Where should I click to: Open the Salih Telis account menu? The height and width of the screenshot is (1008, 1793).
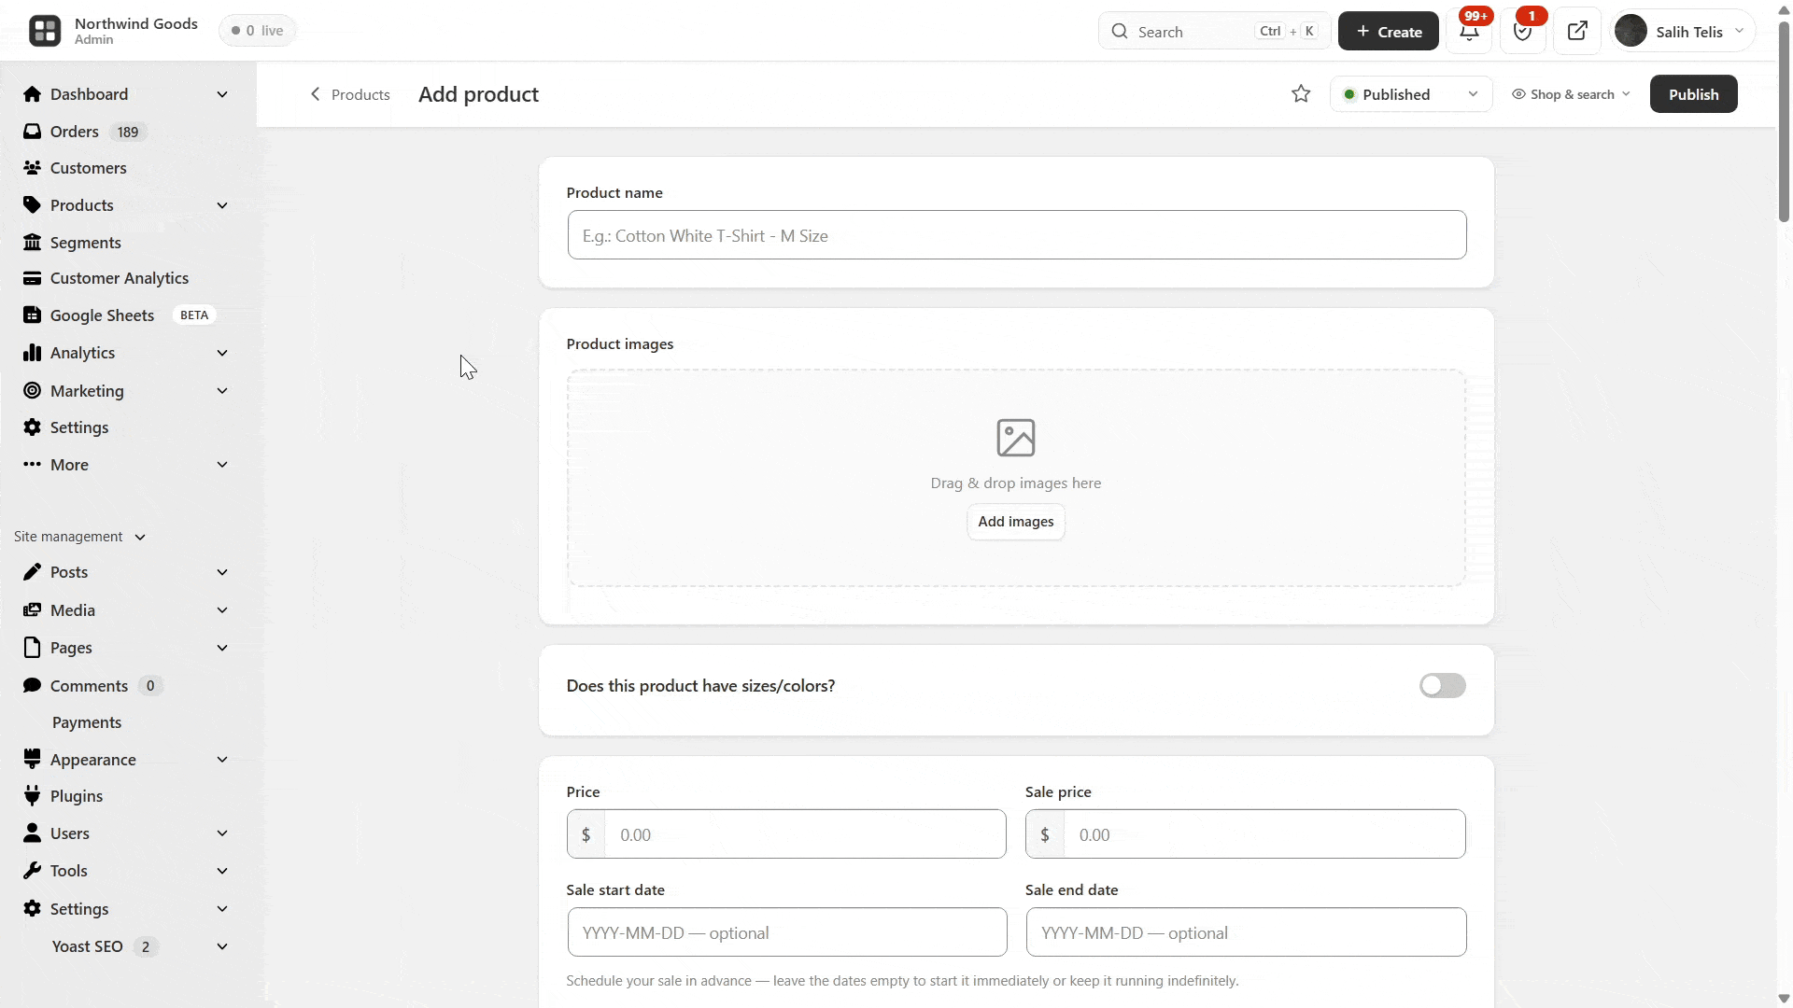click(1683, 31)
